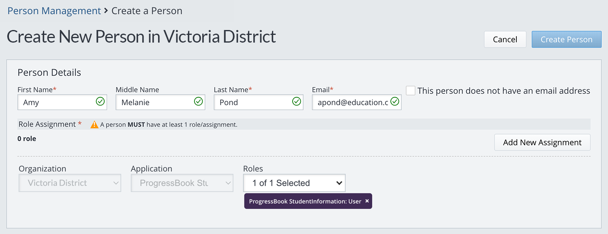Check 'This person does not have an email address'
The width and height of the screenshot is (608, 234).
(411, 91)
